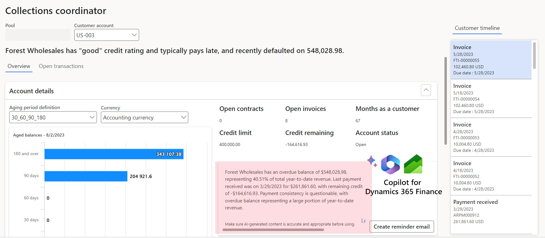
Task: Open the Customer account dropdown
Action: pyautogui.click(x=106, y=35)
